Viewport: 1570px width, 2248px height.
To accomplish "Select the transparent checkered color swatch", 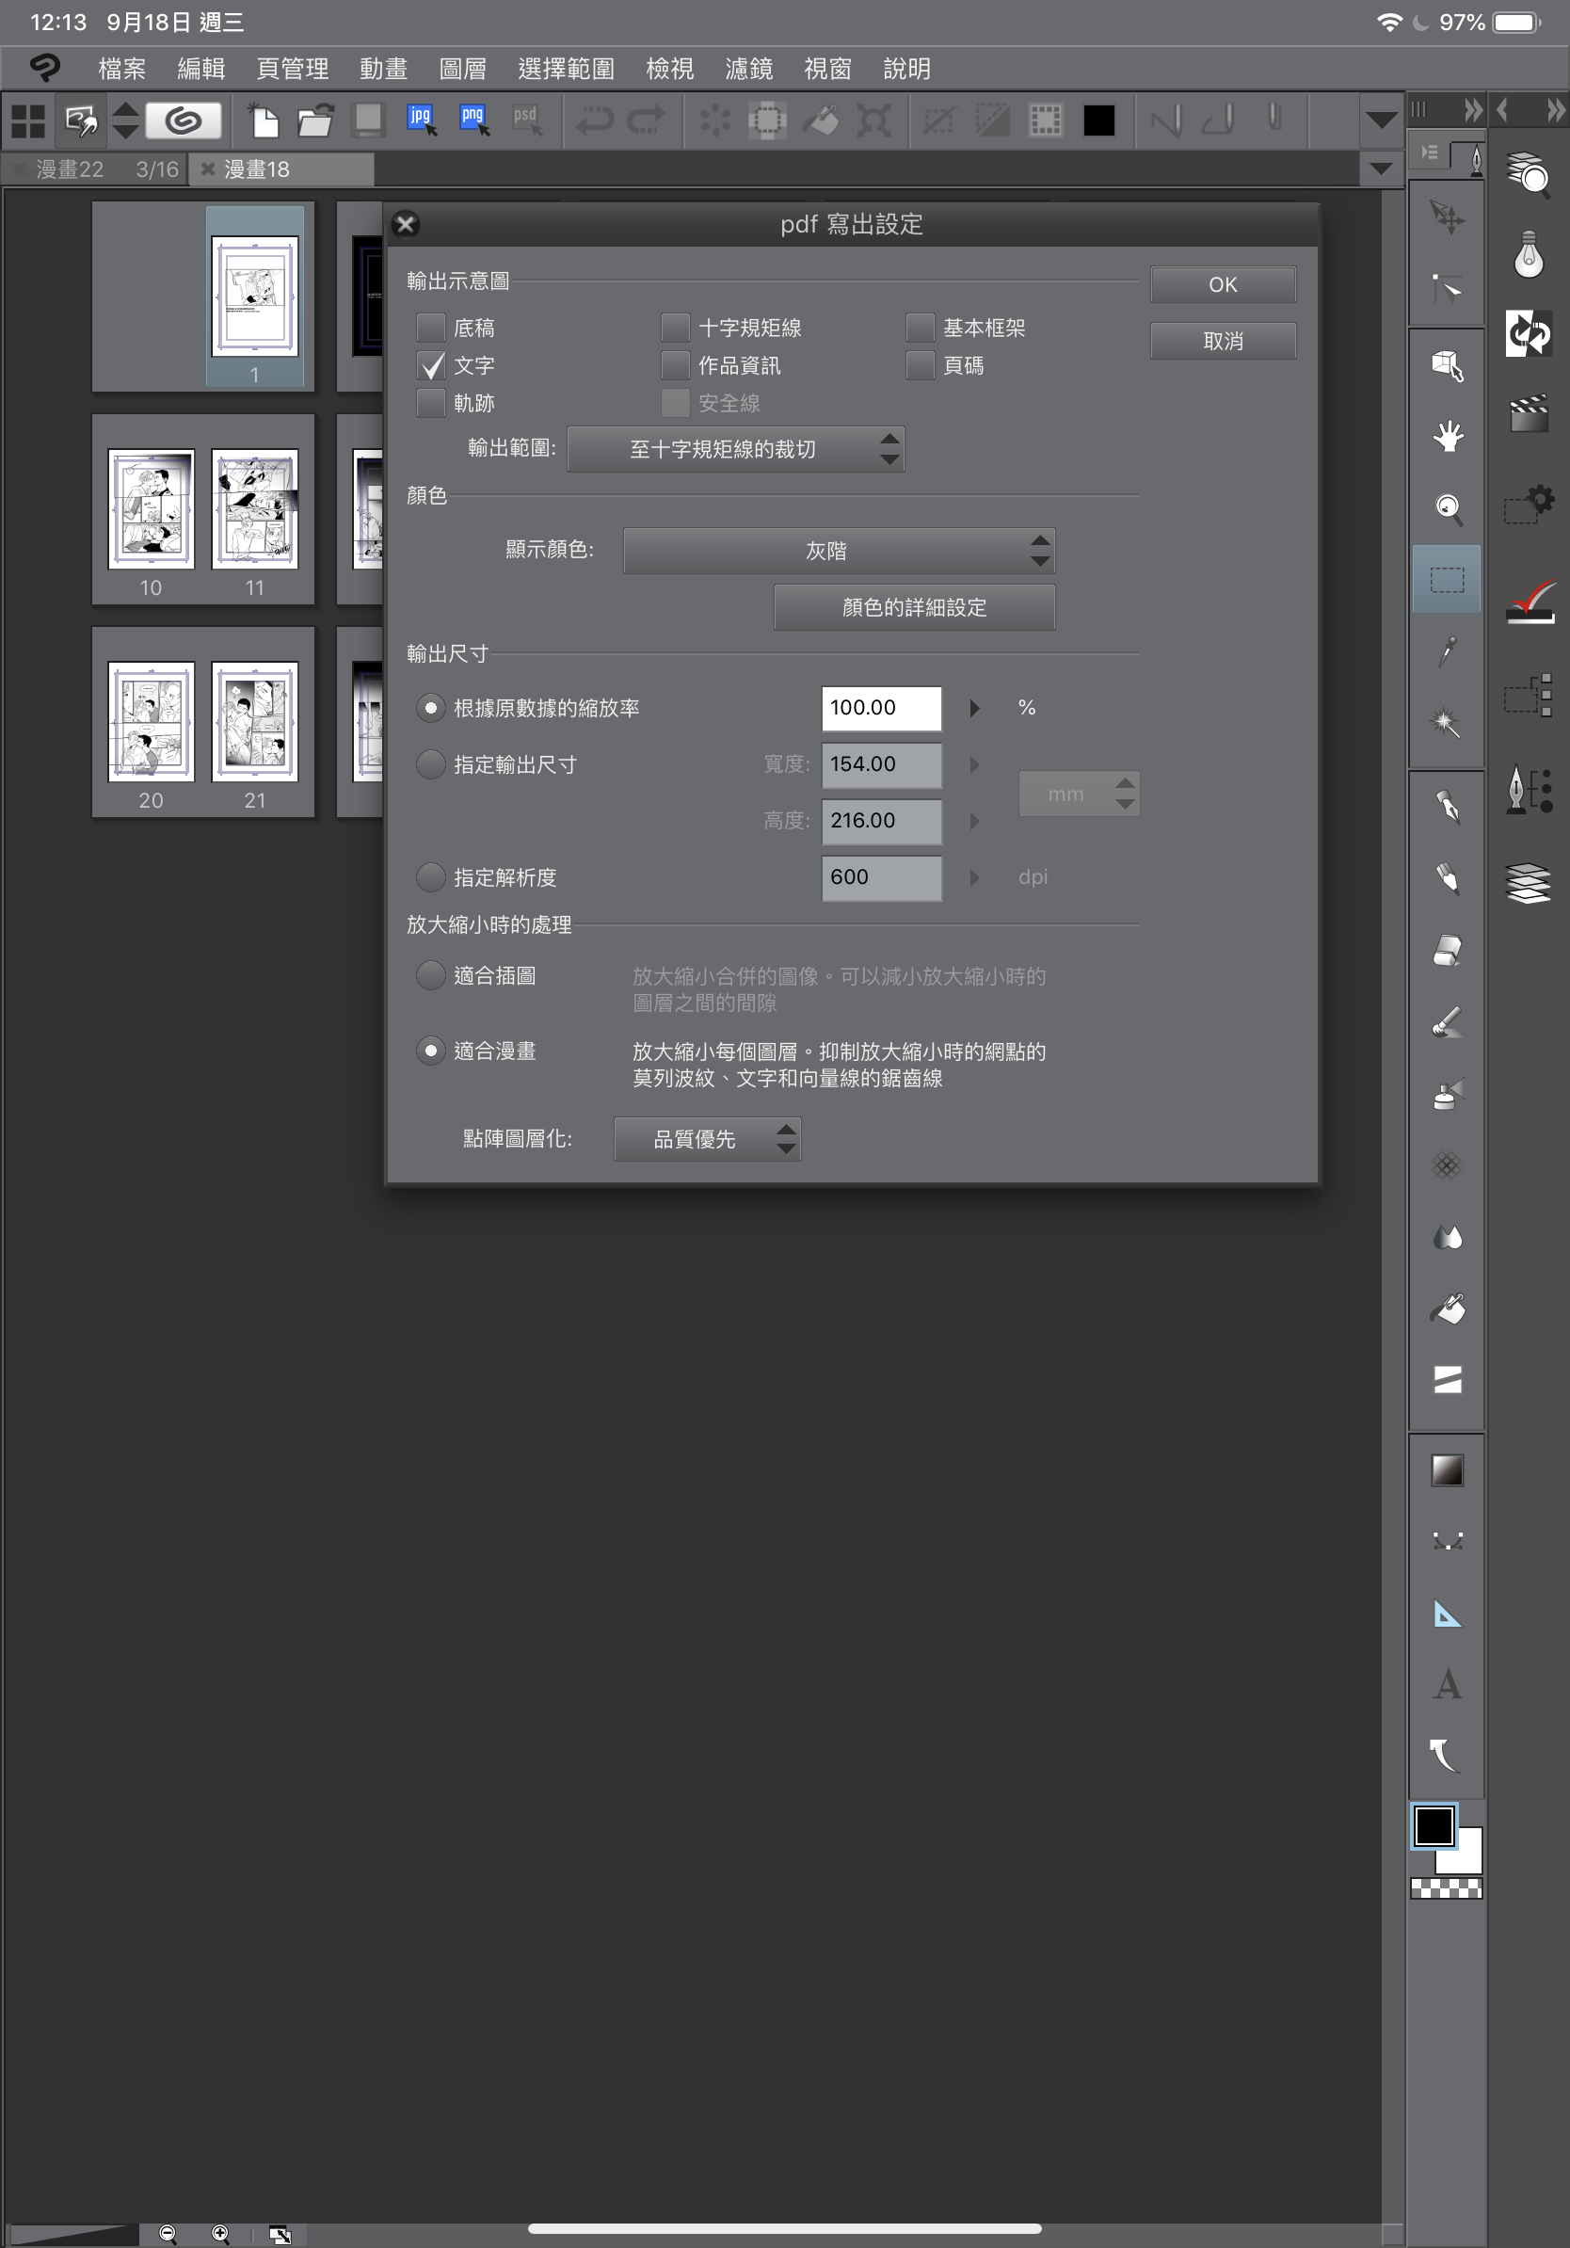I will [x=1447, y=1888].
